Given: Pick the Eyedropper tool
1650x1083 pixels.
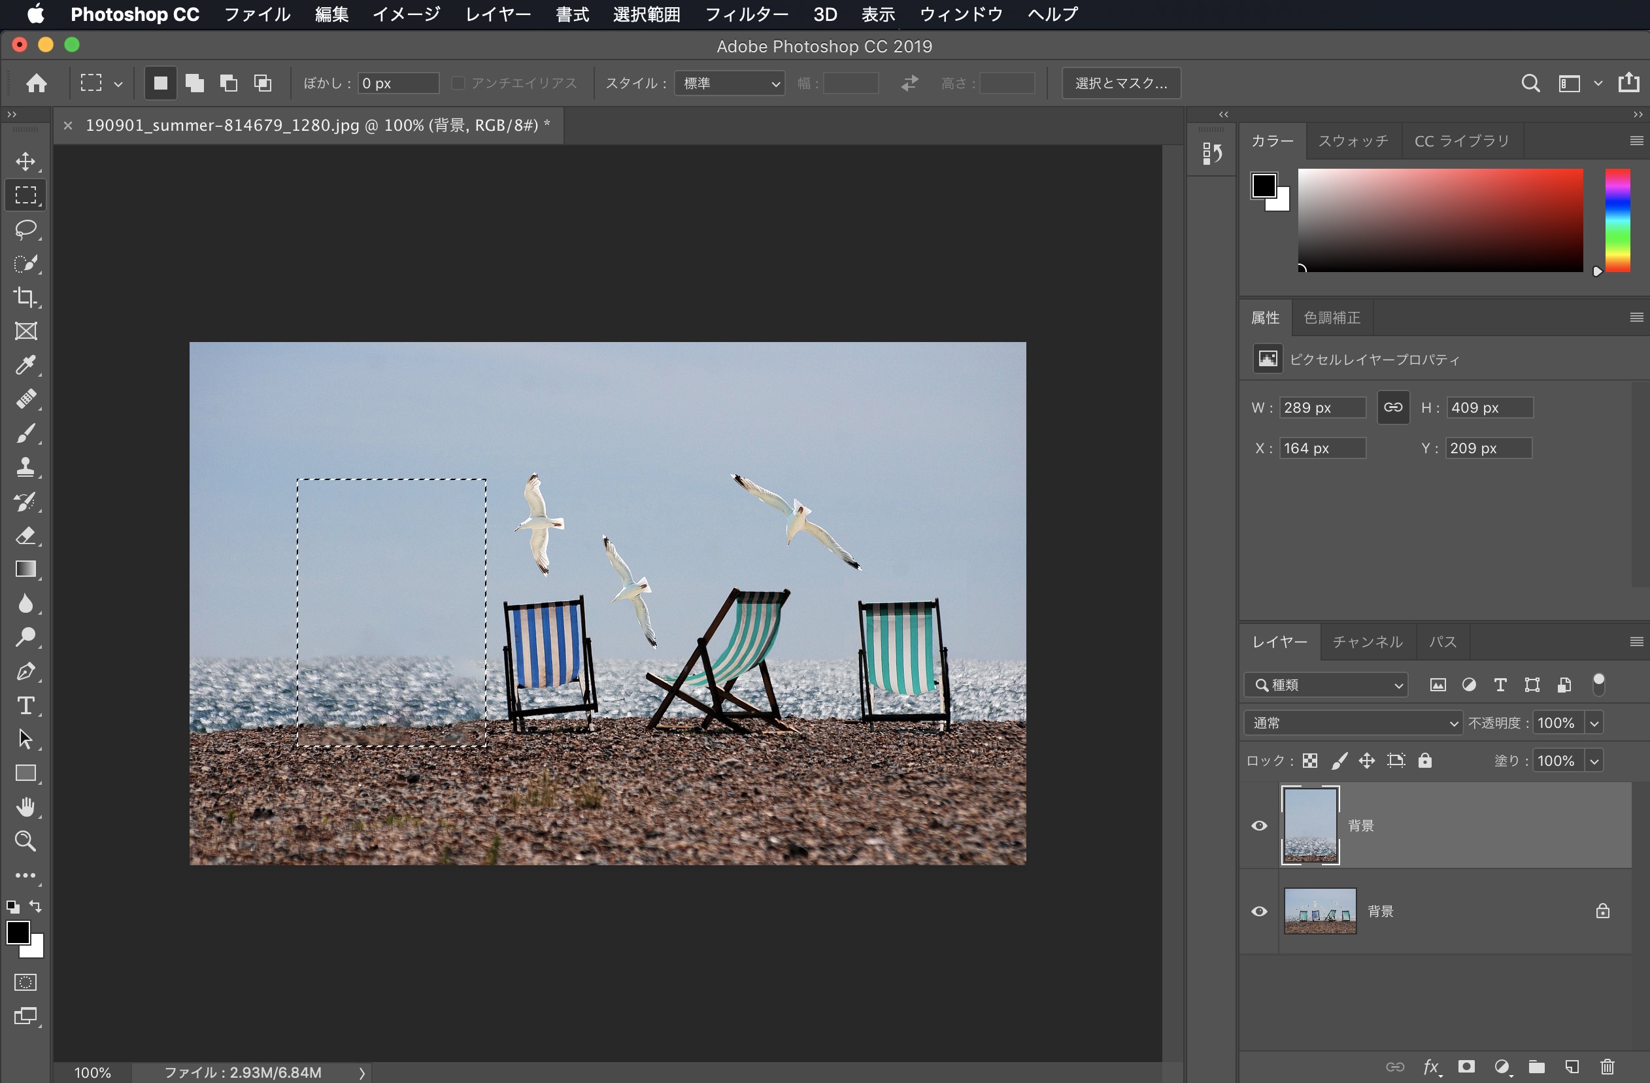Looking at the screenshot, I should point(25,365).
